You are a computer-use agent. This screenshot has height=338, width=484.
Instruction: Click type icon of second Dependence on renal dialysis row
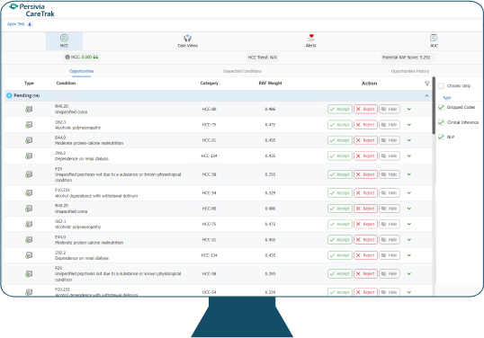point(29,255)
